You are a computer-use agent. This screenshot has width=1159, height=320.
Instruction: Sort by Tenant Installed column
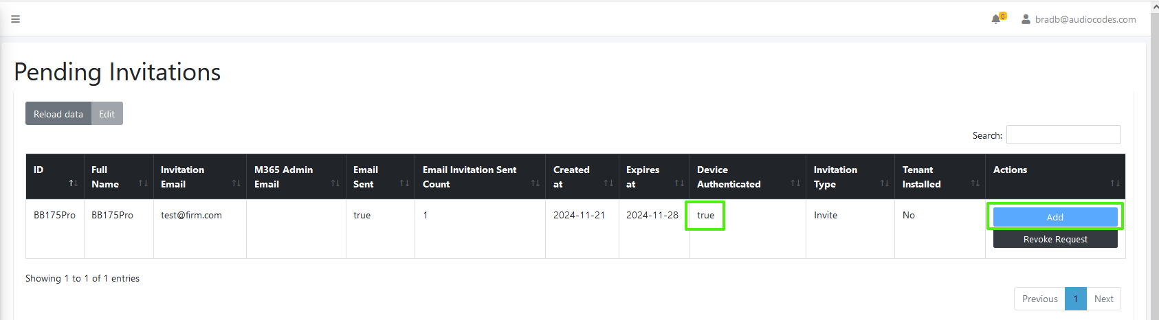pyautogui.click(x=939, y=176)
